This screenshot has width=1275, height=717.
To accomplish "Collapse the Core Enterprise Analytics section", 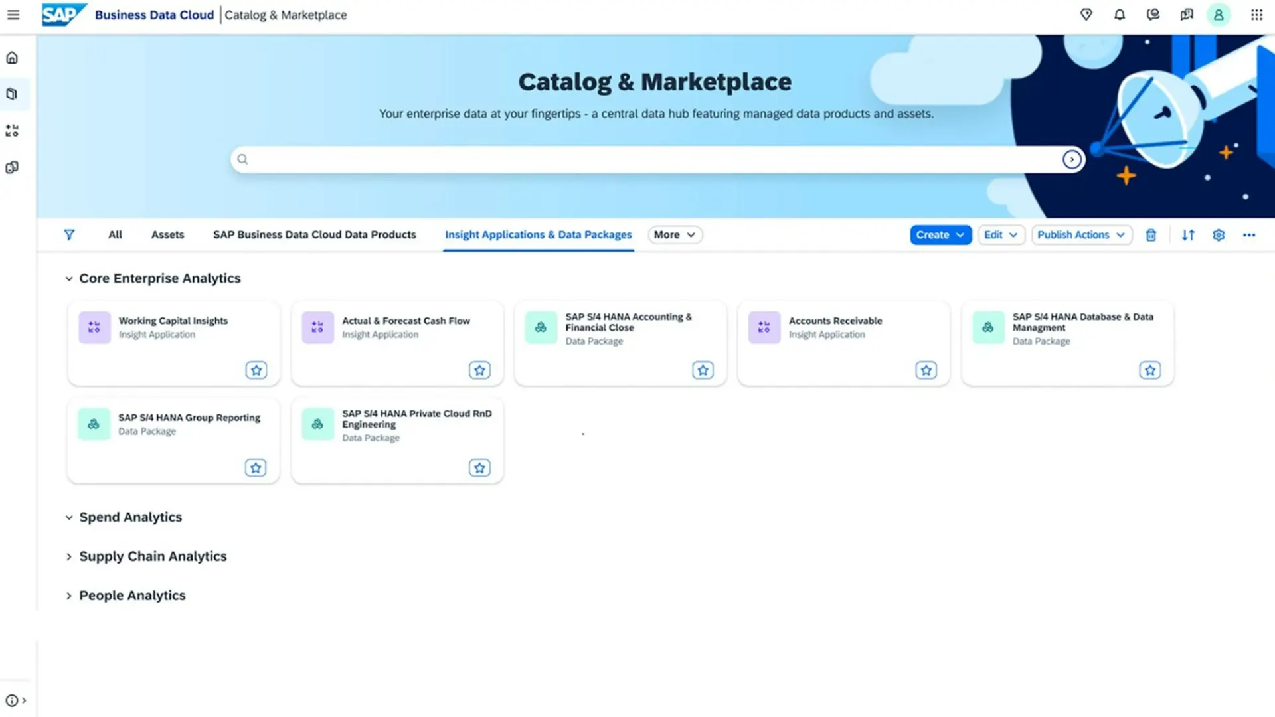I will (x=68, y=279).
